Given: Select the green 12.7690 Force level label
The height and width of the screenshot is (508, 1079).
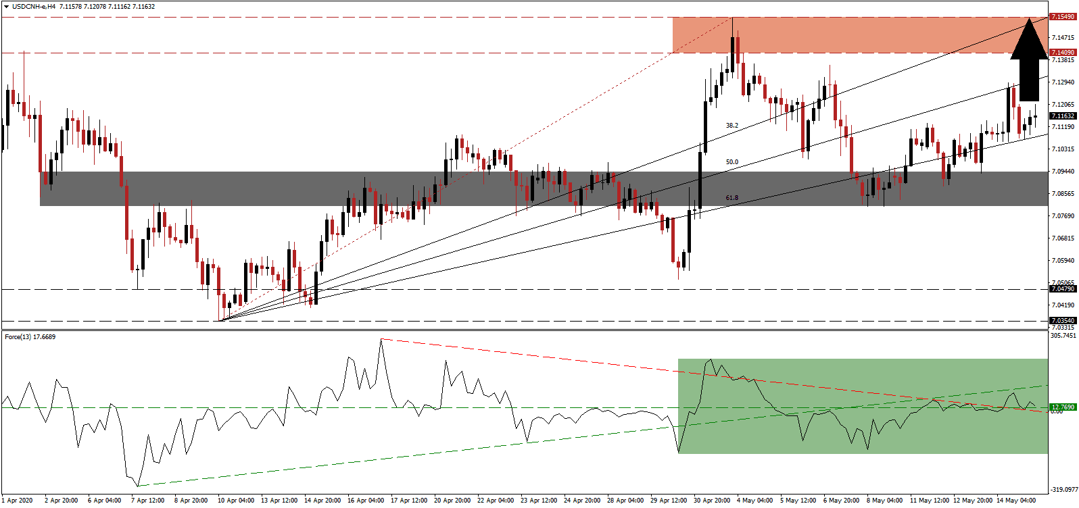Looking at the screenshot, I should pyautogui.click(x=1062, y=407).
